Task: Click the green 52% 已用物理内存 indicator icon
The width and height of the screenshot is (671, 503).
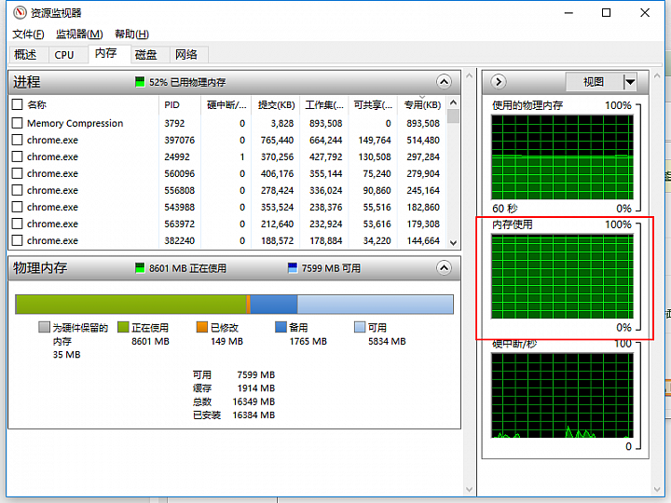Action: (140, 82)
